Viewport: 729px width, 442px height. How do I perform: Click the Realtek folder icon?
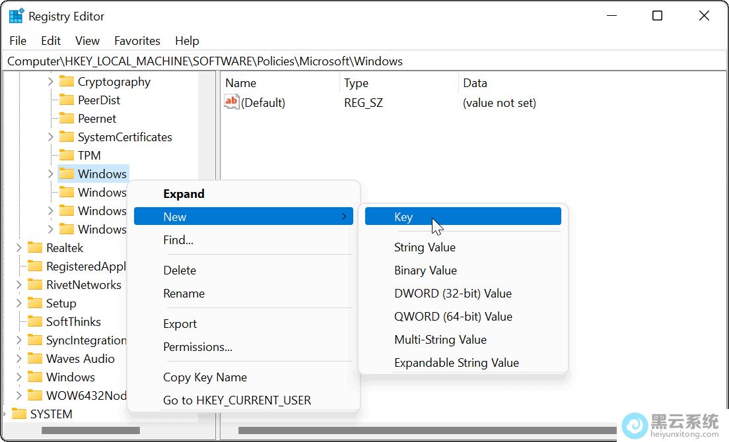coord(34,248)
